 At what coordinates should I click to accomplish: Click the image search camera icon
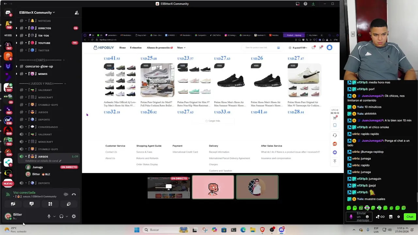[x=278, y=48]
